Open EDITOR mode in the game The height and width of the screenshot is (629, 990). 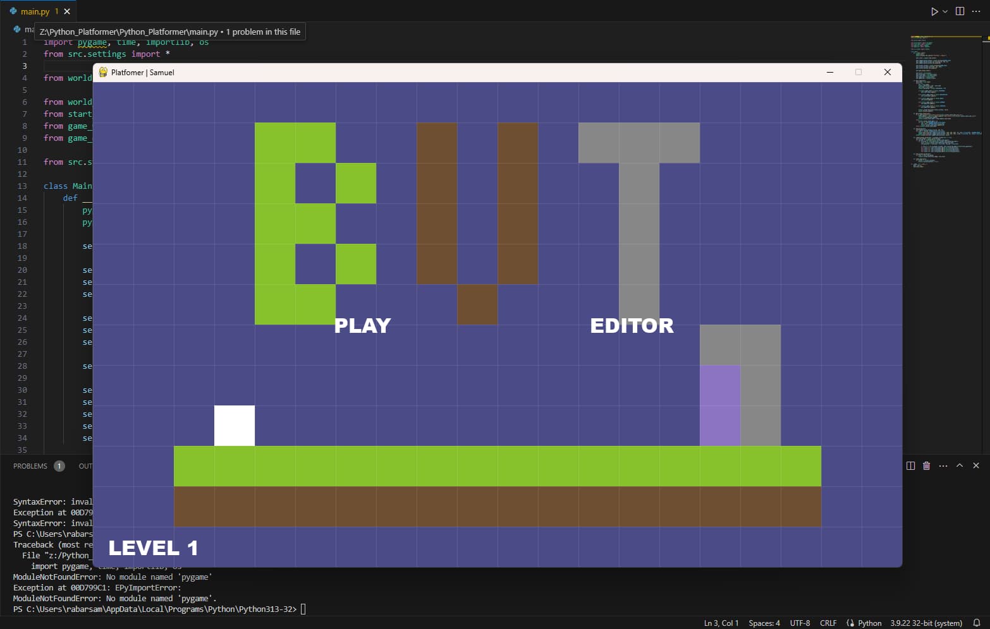click(631, 325)
